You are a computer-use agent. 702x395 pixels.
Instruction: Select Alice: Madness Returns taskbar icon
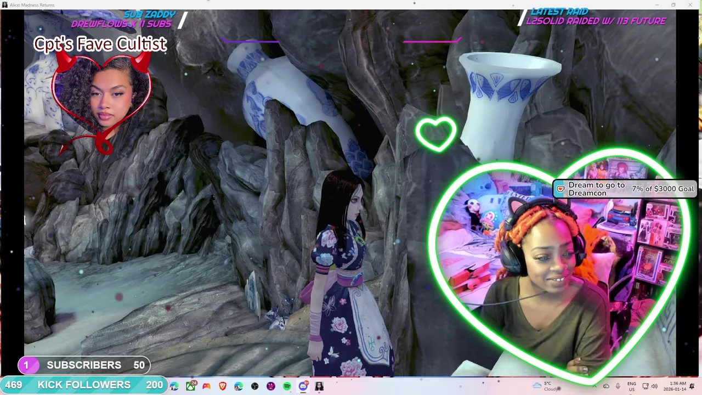point(319,386)
